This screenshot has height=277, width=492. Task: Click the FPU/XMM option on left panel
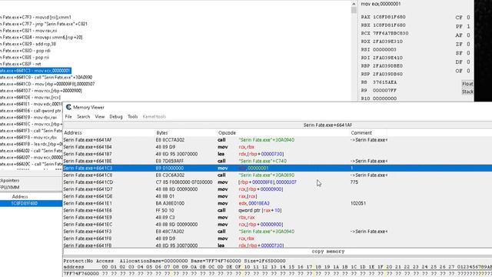click(10, 188)
